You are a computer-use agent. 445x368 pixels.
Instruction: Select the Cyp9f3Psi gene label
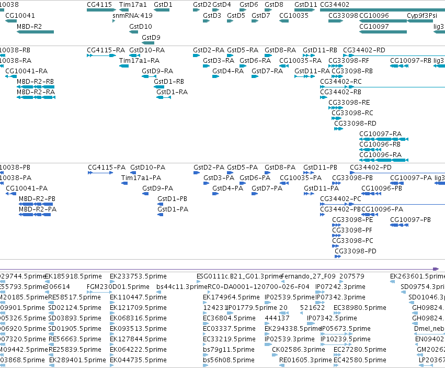click(x=422, y=15)
